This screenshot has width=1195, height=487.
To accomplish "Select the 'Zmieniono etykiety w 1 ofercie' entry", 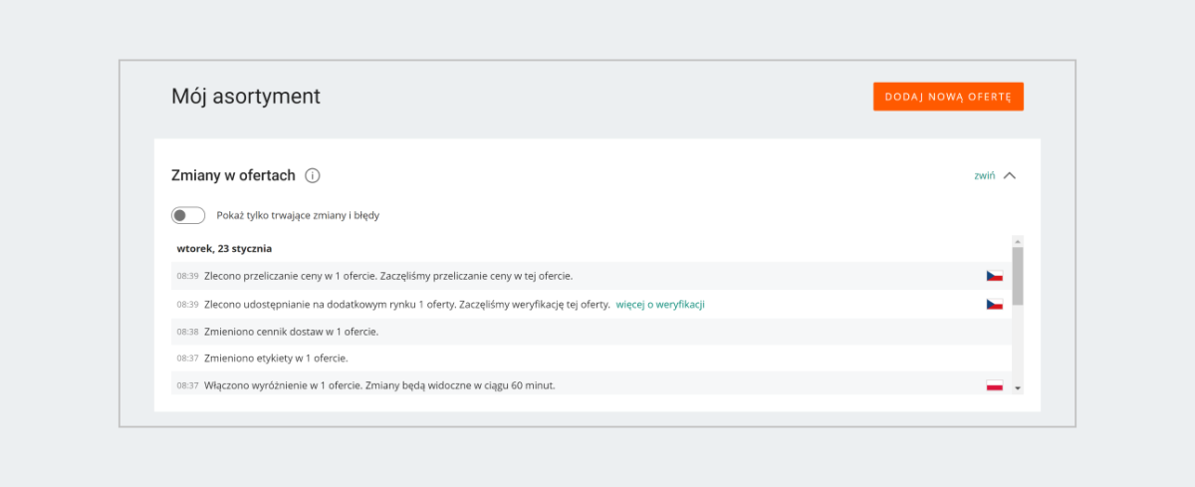I will (276, 358).
